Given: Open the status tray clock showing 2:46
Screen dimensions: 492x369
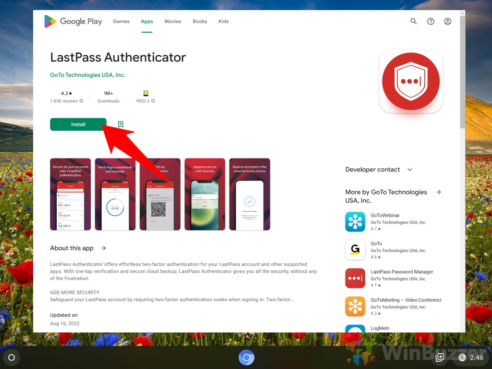Looking at the screenshot, I should click(476, 357).
